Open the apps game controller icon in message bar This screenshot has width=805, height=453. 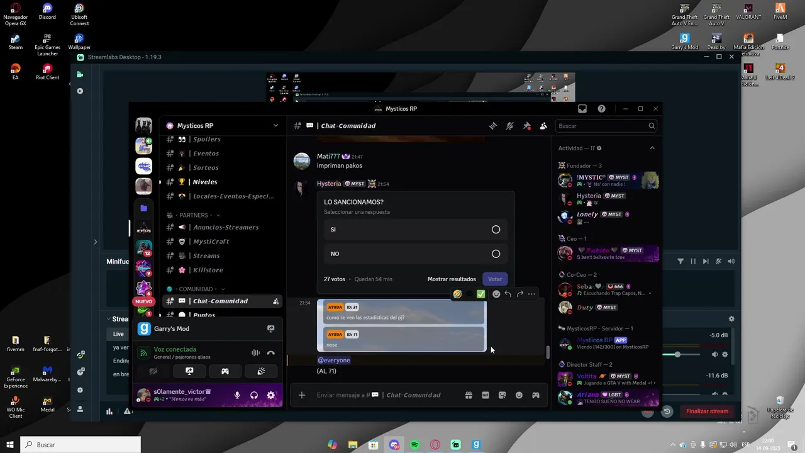tap(536, 395)
